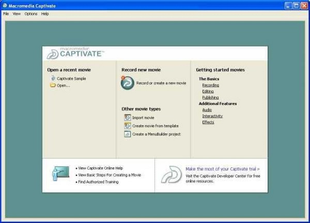Click the Captivate swirl logo beside trial text
310x223 pixels.
click(171, 174)
